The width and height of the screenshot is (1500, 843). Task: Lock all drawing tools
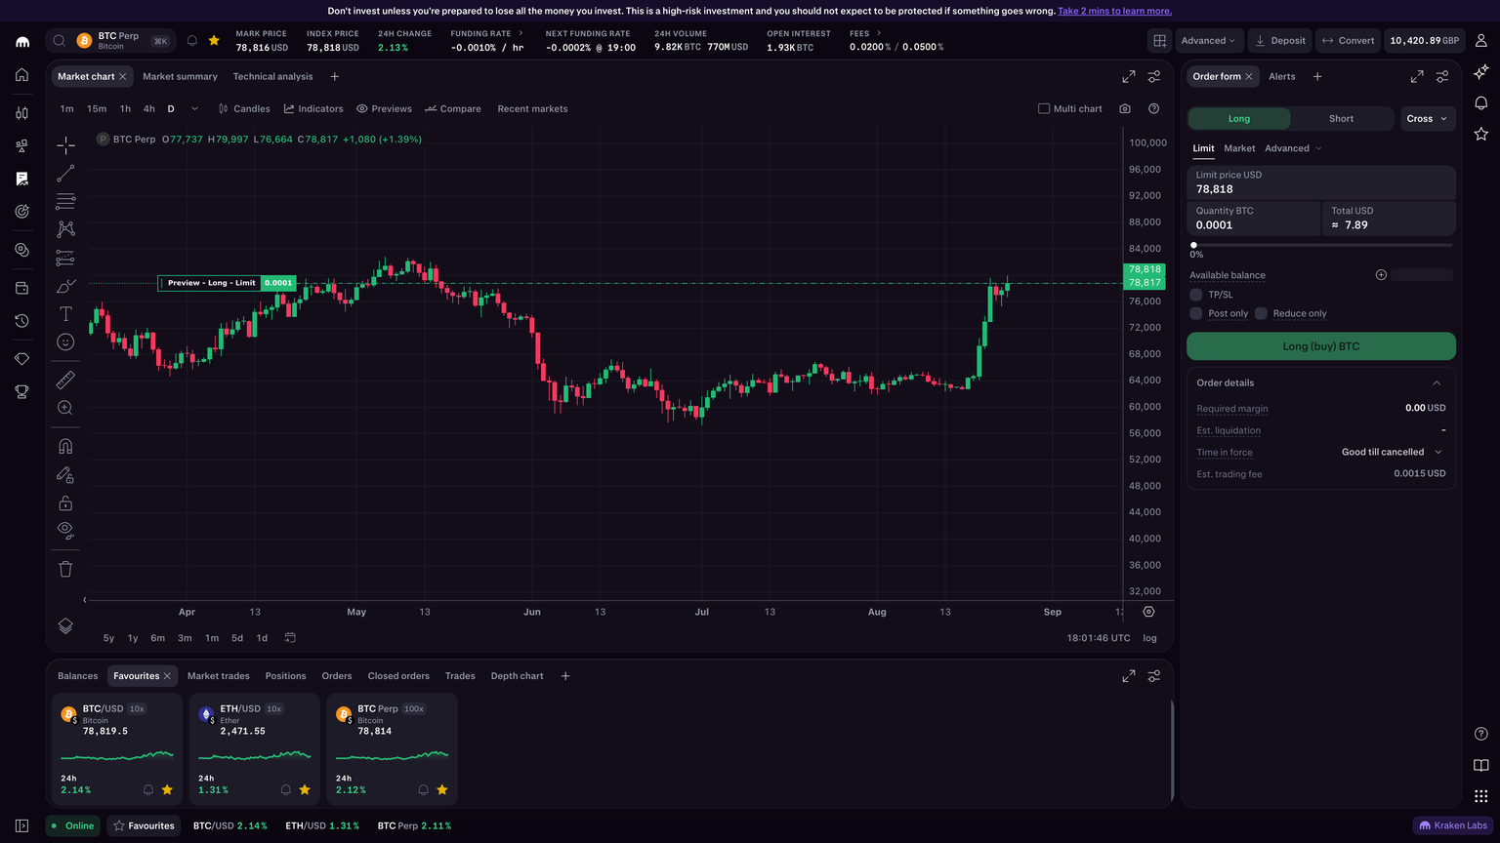[65, 502]
